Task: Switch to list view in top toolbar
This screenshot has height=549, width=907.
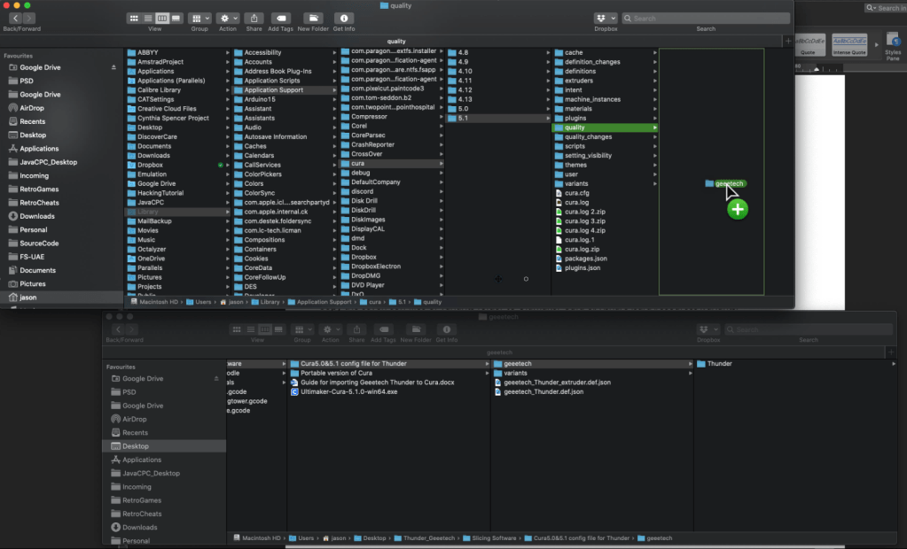Action: pos(148,18)
